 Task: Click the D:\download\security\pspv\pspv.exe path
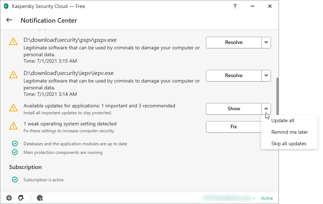click(x=70, y=40)
